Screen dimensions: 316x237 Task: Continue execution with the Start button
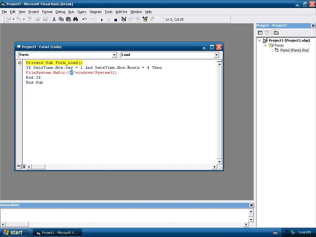[102, 20]
